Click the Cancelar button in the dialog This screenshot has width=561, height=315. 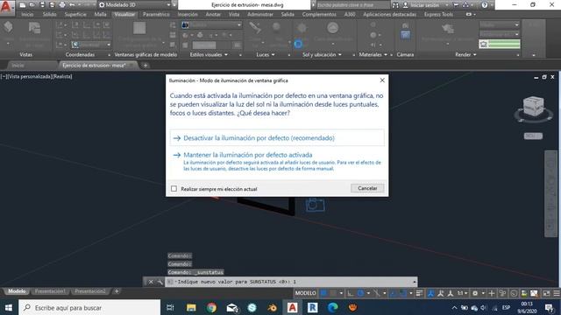coord(367,188)
